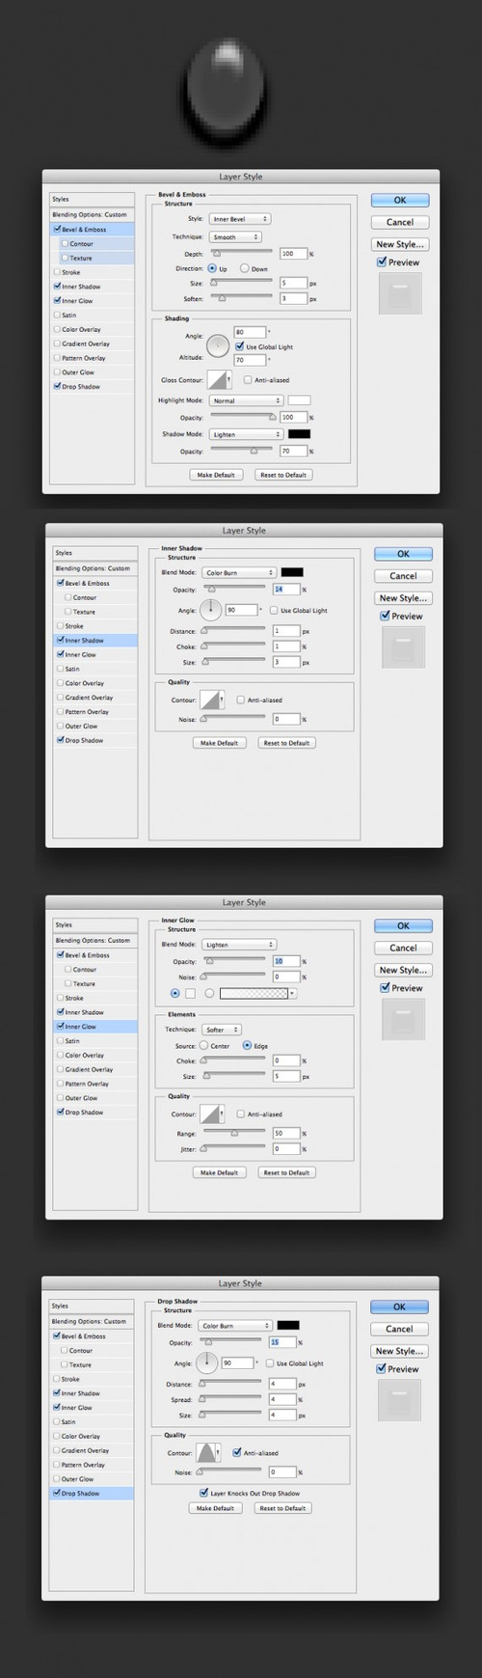Open the Gloss Contour picker thumbnail
482x1678 pixels.
[x=218, y=379]
